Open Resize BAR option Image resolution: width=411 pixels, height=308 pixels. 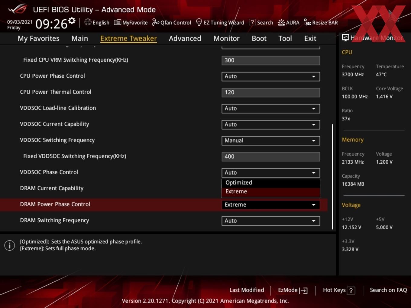(321, 22)
